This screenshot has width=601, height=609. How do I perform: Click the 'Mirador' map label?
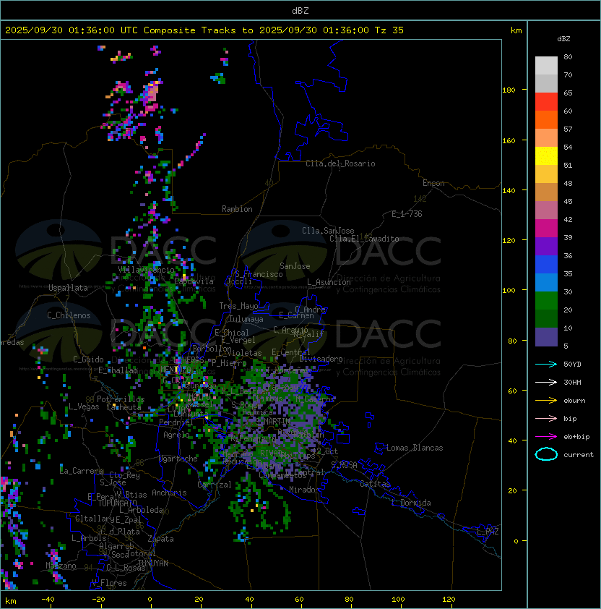(305, 490)
